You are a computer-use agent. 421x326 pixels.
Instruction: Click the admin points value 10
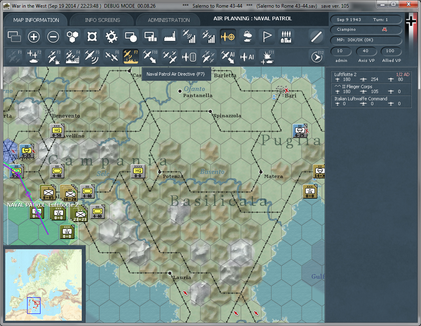[x=340, y=51]
